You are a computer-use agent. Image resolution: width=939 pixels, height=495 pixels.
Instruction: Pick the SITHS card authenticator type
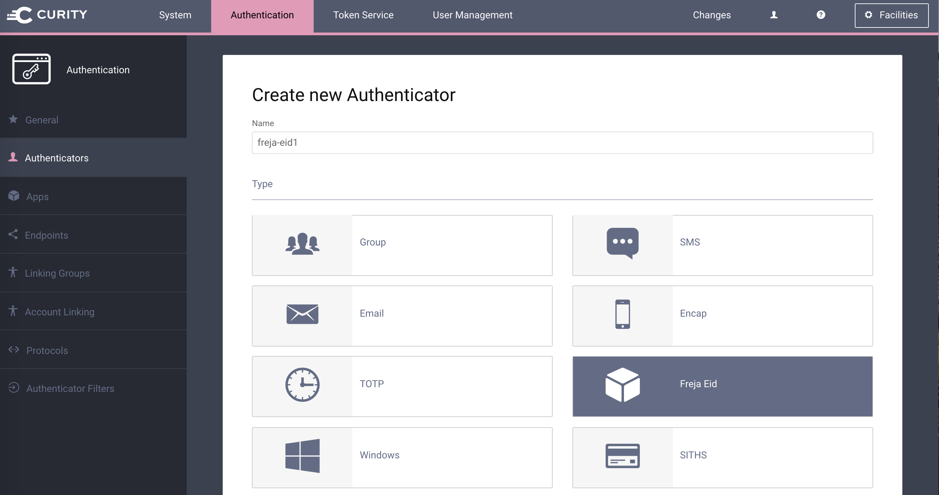[x=722, y=457]
